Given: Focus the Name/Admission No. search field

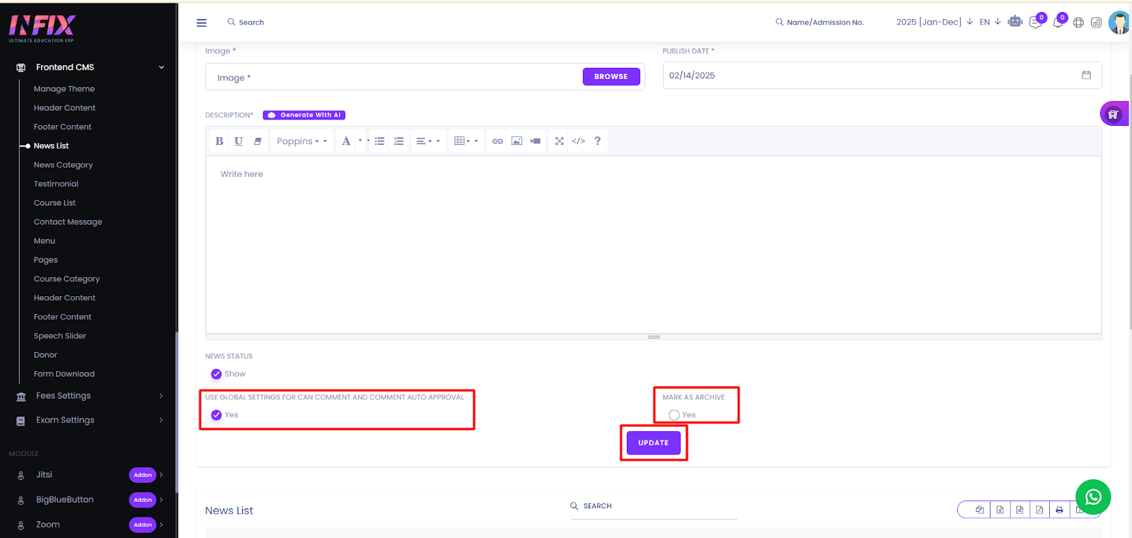Looking at the screenshot, I should [x=825, y=23].
